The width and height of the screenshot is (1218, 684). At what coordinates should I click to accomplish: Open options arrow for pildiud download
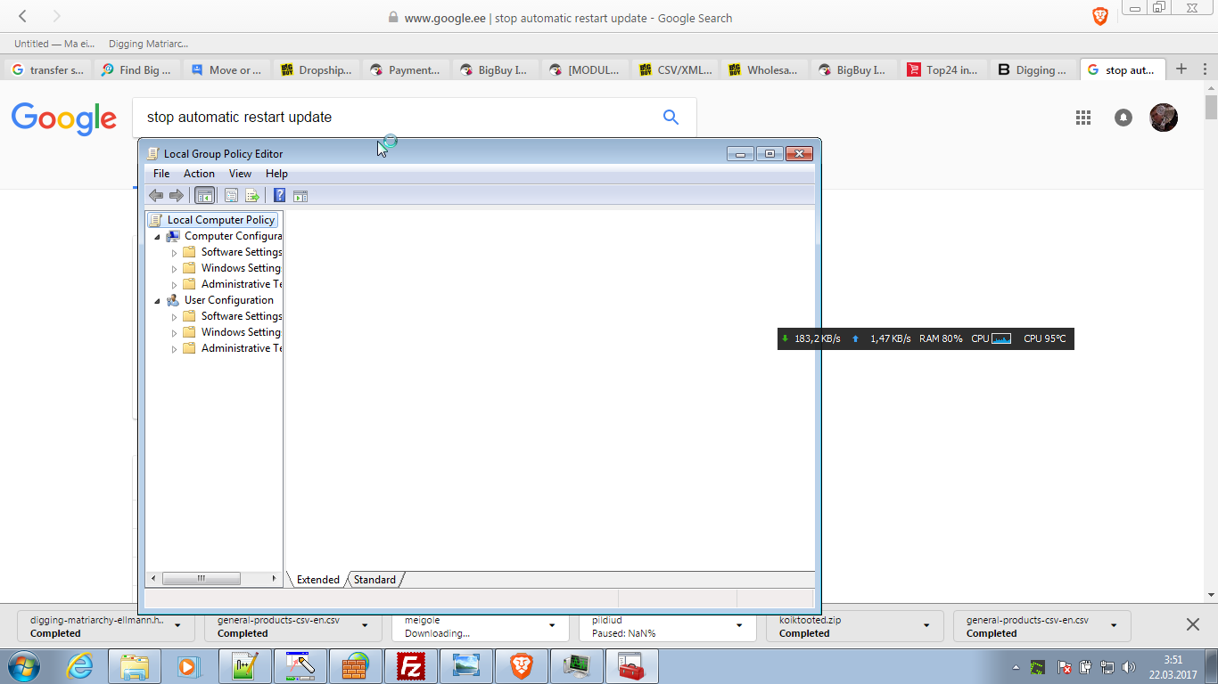(x=739, y=626)
